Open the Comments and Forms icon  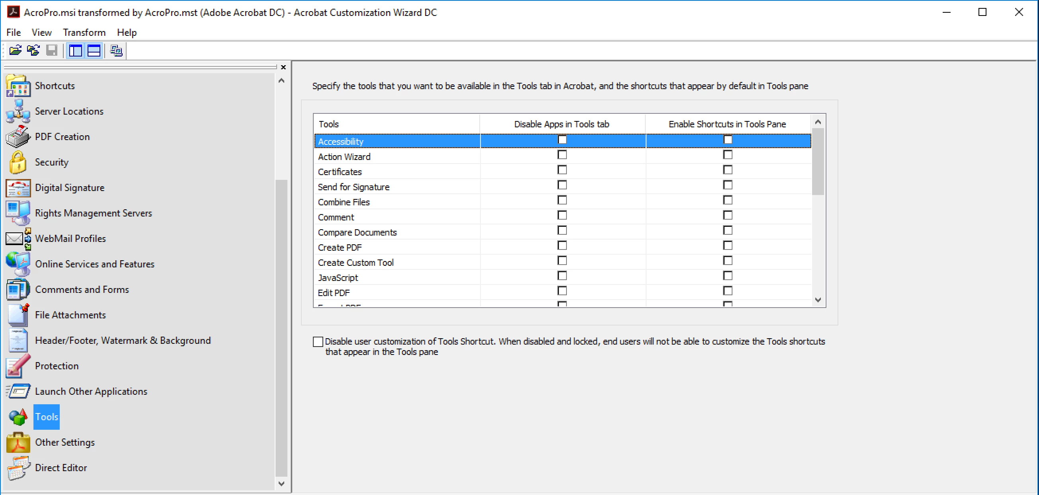coord(18,289)
